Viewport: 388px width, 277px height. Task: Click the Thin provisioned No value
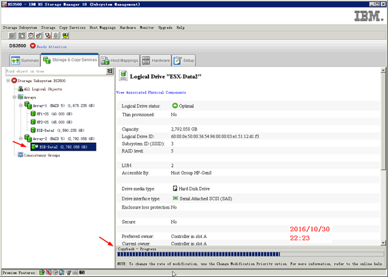coord(174,114)
